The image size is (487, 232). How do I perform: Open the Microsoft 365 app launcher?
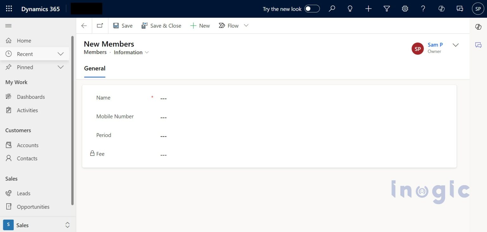(9, 8)
